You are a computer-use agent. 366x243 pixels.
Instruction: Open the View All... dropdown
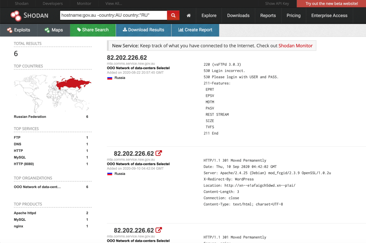click(114, 3)
